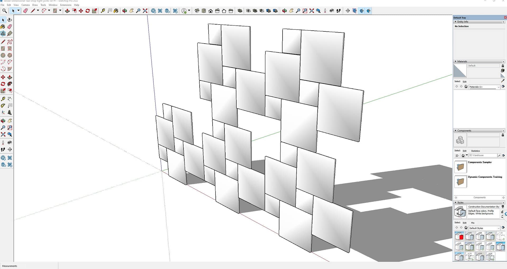Screen dimensions: 507x269
Task: Activate the Push/Pull tool in top toolbar
Action: tap(67, 11)
